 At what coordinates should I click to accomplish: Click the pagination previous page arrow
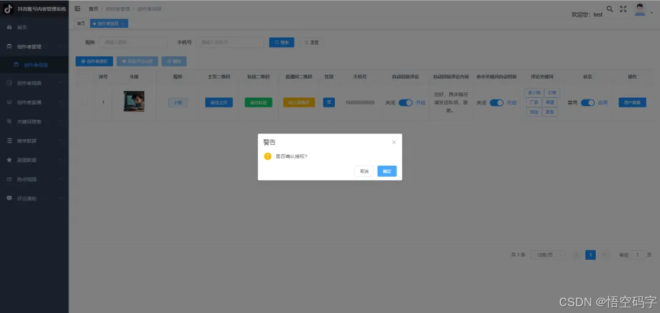[x=577, y=255]
